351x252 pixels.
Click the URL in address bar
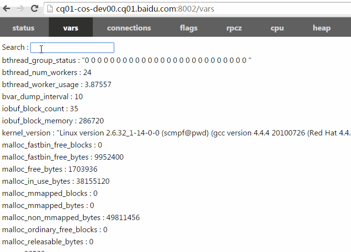(135, 9)
